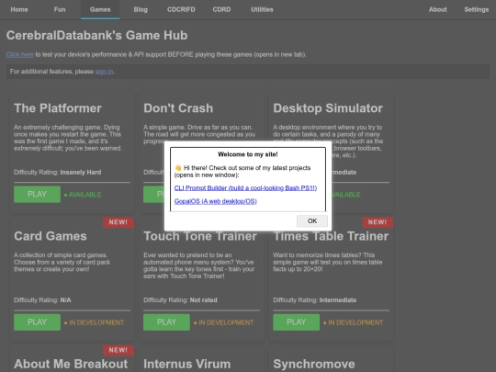This screenshot has width=496, height=372.
Task: Click the 'Card Games' card title
Action: 51,236
